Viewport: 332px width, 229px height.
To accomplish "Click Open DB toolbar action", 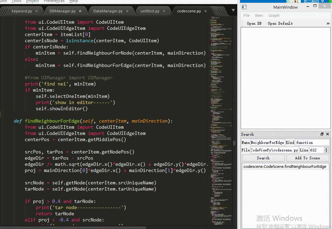I will (x=254, y=23).
